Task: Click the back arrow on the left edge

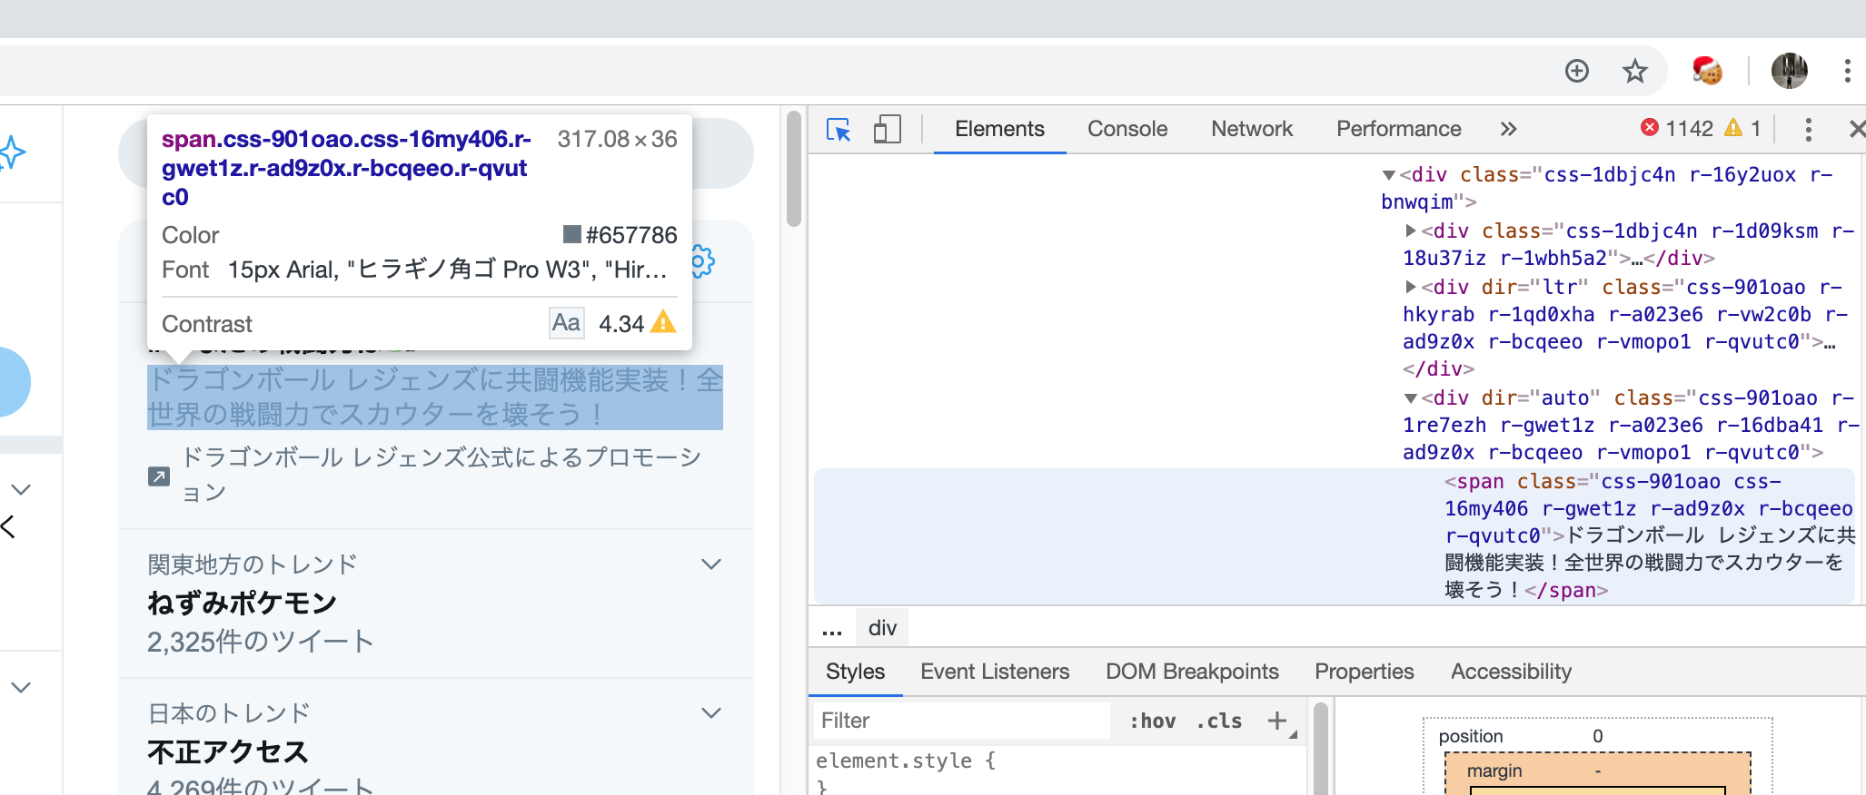Action: pos(8,526)
